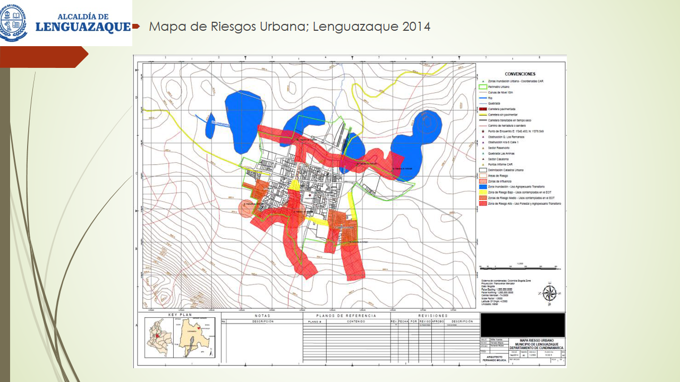Click the green Perímetro Urbano legend box
The image size is (680, 382).
pos(483,86)
